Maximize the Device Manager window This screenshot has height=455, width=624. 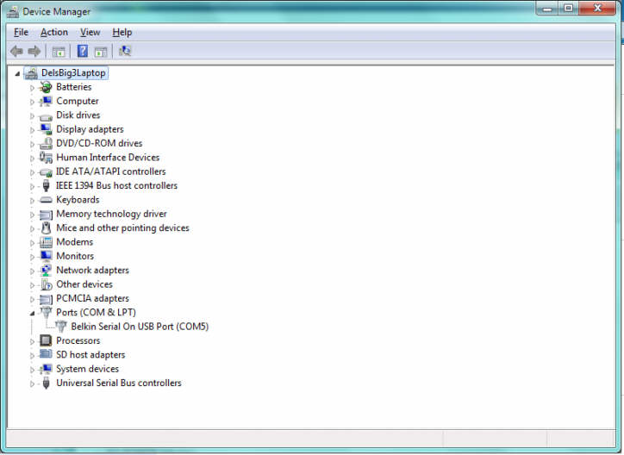coord(568,9)
